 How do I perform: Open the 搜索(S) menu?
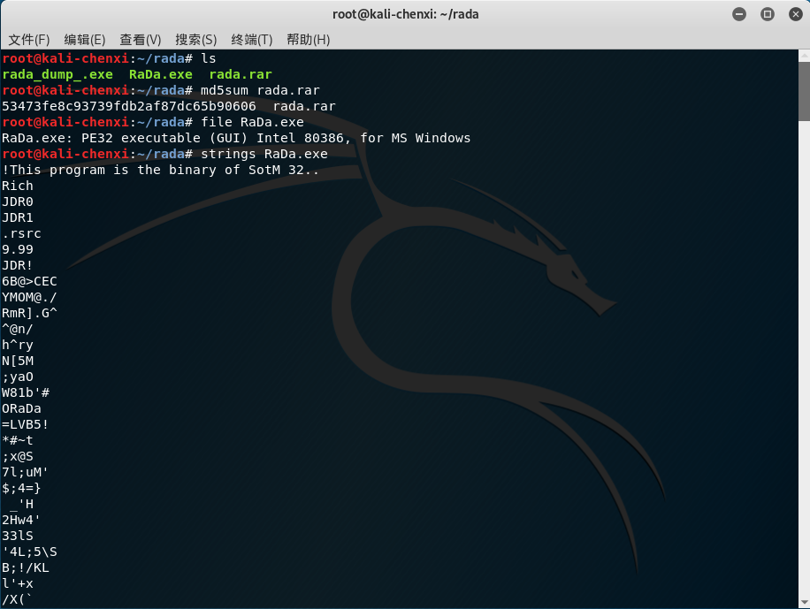pyautogui.click(x=195, y=40)
